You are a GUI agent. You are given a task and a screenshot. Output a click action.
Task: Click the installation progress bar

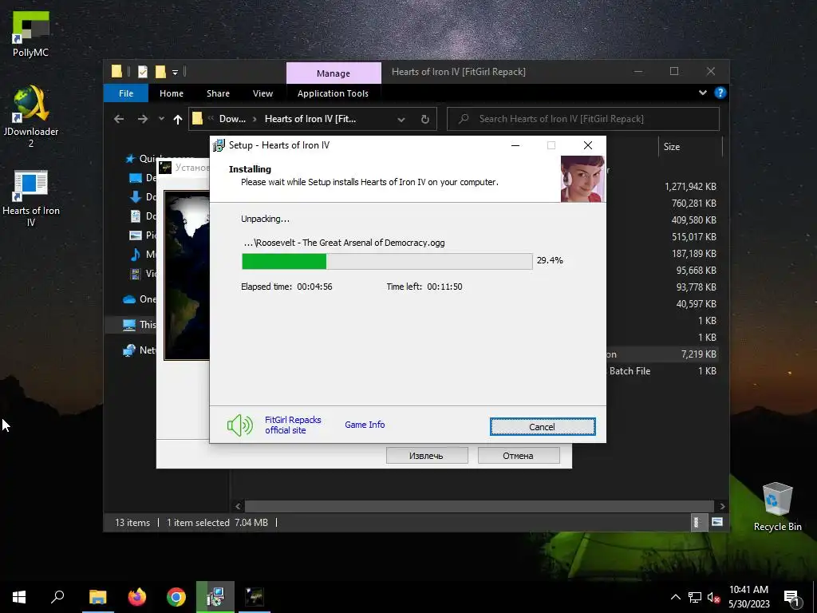[x=387, y=261]
